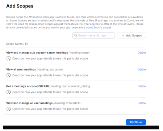Add description for sub account's user meetings scope
This screenshot has width=163, height=131.
(50, 58)
